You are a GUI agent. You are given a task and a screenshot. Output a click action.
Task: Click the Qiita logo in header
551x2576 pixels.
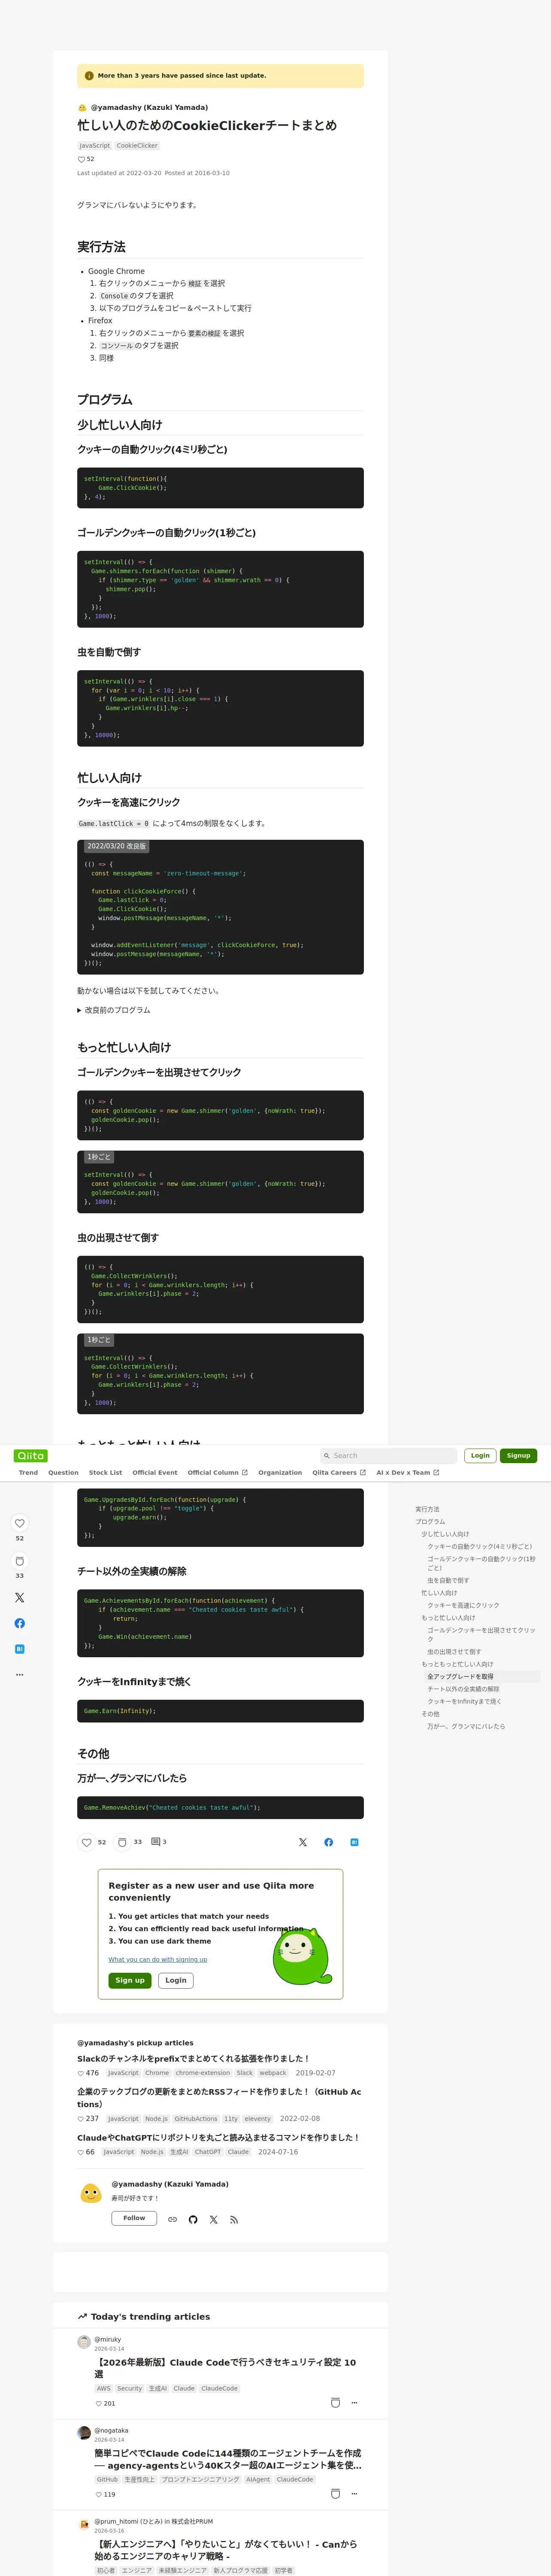click(x=31, y=1455)
